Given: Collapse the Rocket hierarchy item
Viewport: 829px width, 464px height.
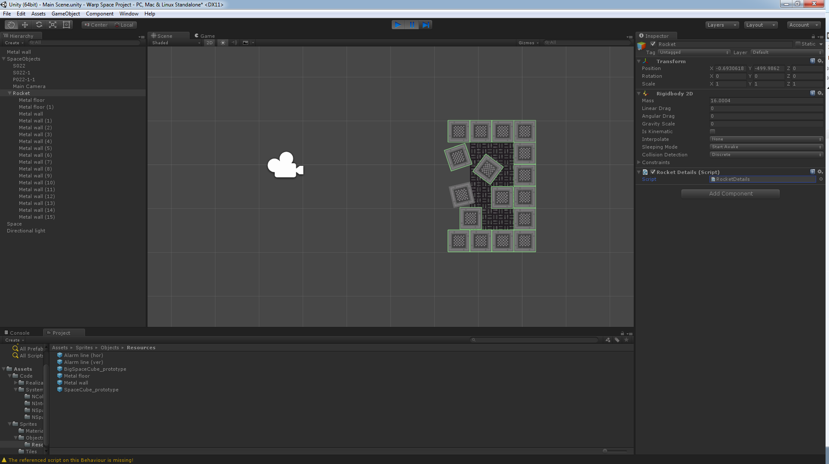Looking at the screenshot, I should [x=9, y=93].
